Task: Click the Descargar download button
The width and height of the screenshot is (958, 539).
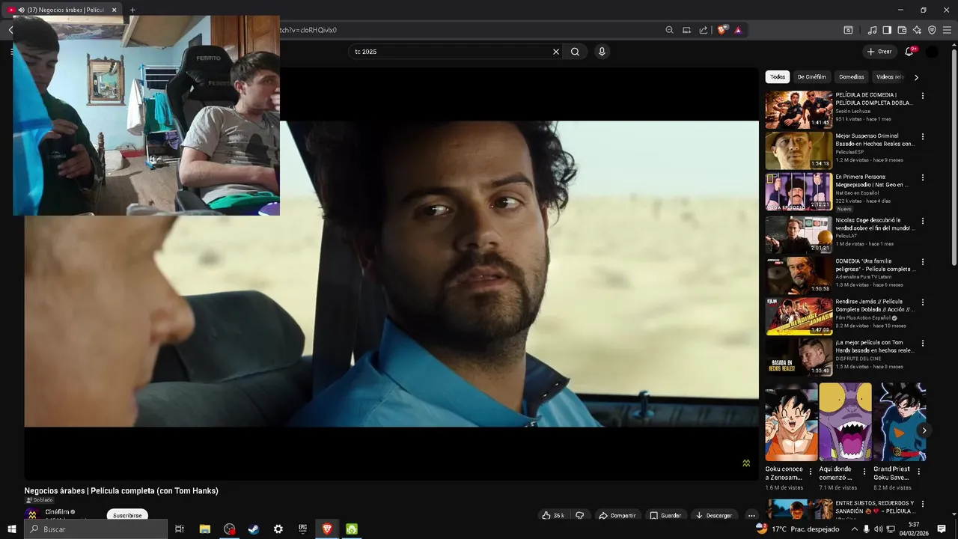Action: pos(713,515)
